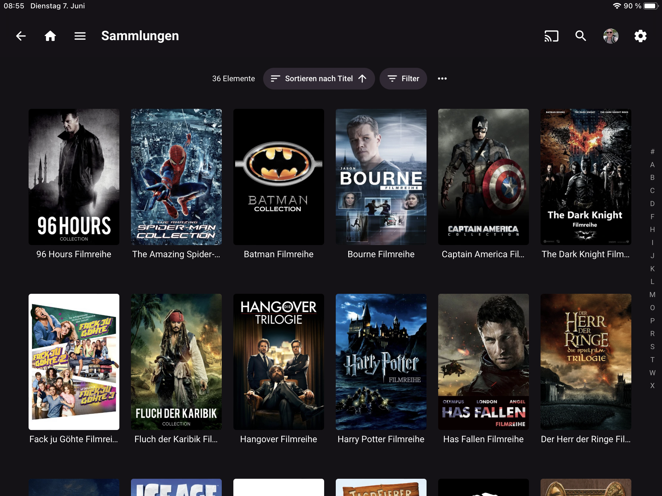Image resolution: width=662 pixels, height=496 pixels.
Task: Open the Bourne Filmreihe poster
Action: (381, 177)
